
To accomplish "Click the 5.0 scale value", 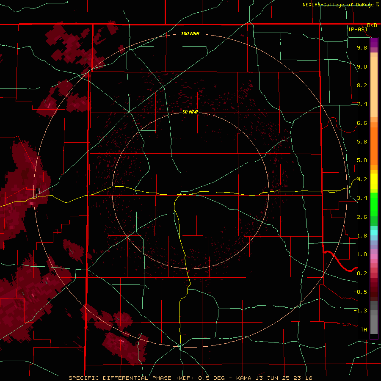I will pyautogui.click(x=362, y=160).
